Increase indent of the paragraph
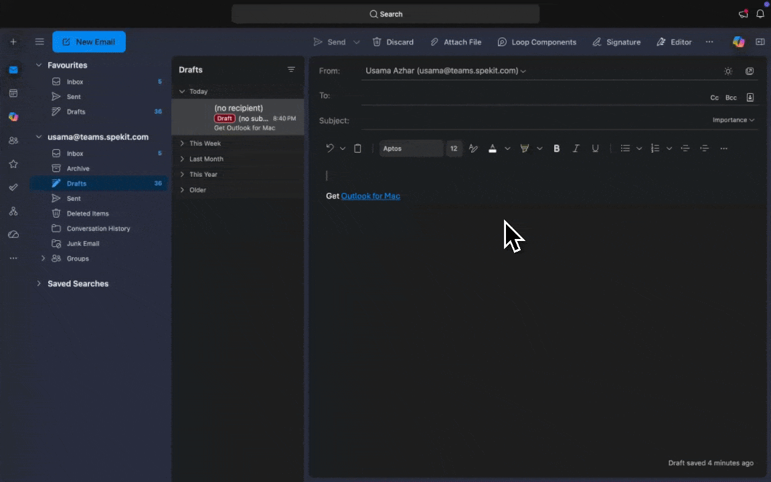 704,148
